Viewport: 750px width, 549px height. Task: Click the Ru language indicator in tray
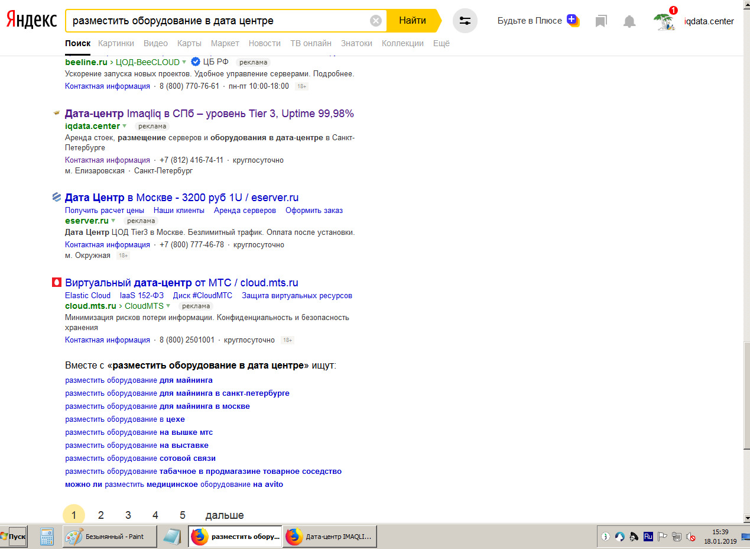pyautogui.click(x=648, y=537)
